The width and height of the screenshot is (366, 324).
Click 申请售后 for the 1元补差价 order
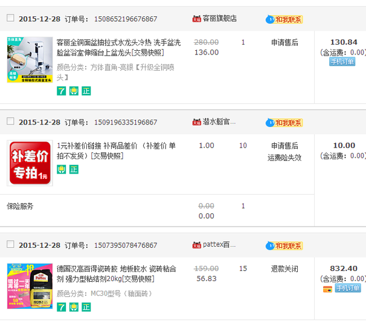coord(284,146)
